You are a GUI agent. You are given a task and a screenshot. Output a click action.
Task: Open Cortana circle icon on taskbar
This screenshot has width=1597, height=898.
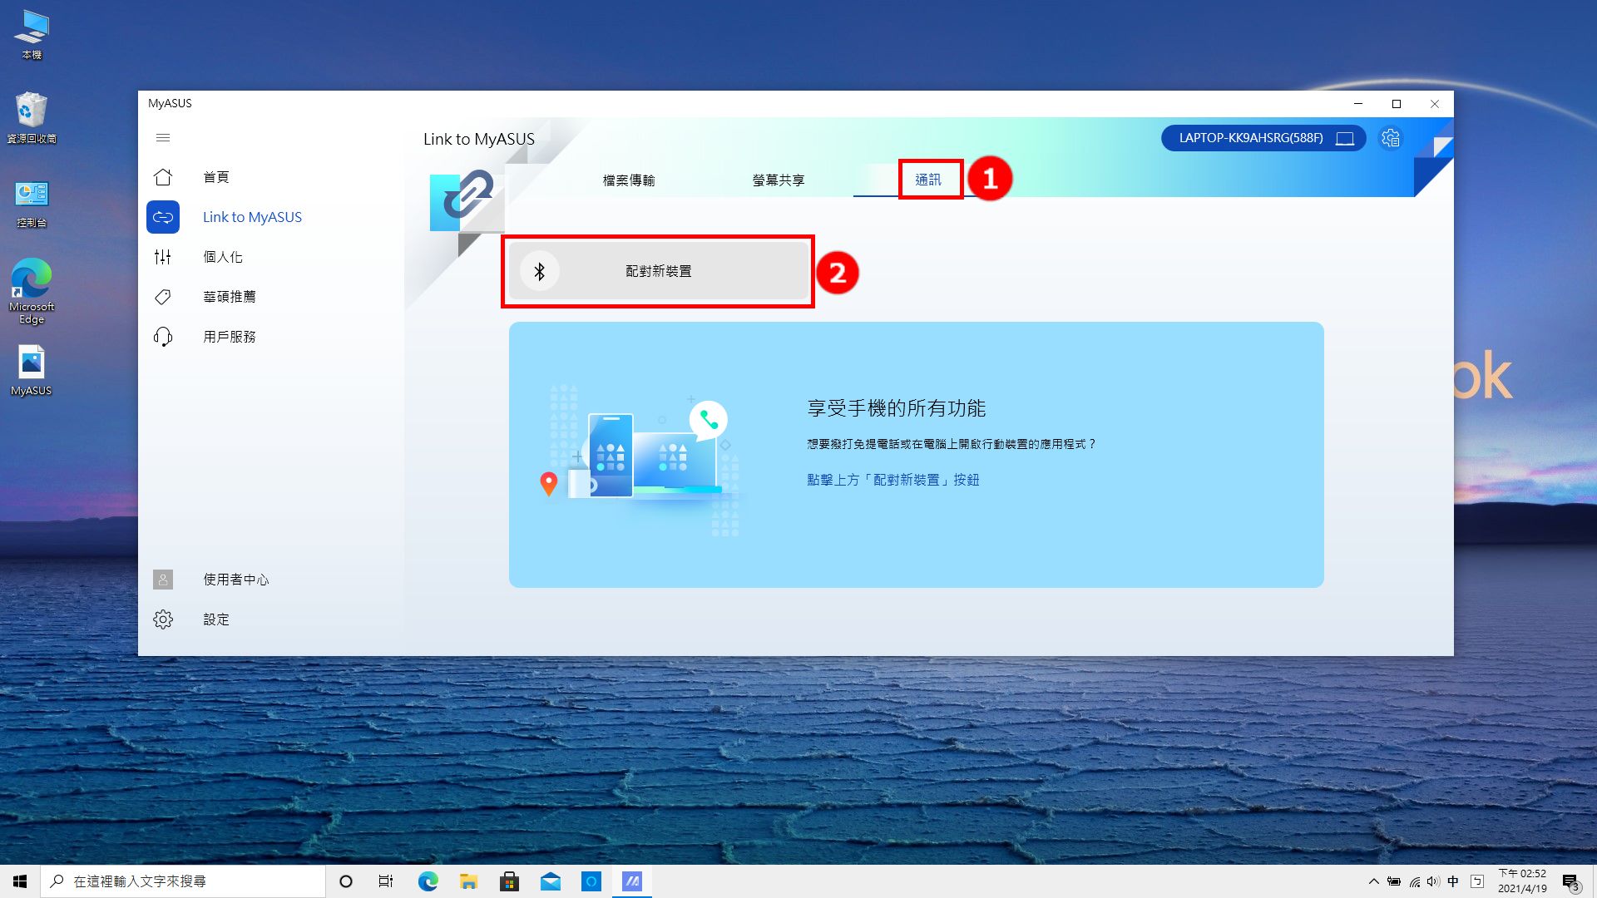346,881
